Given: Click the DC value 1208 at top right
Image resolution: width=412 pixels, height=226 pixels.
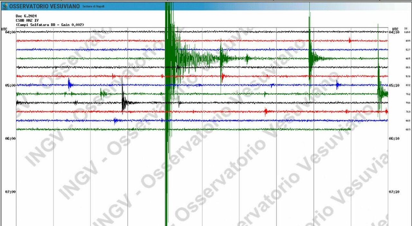Looking at the screenshot, I should [x=407, y=32].
